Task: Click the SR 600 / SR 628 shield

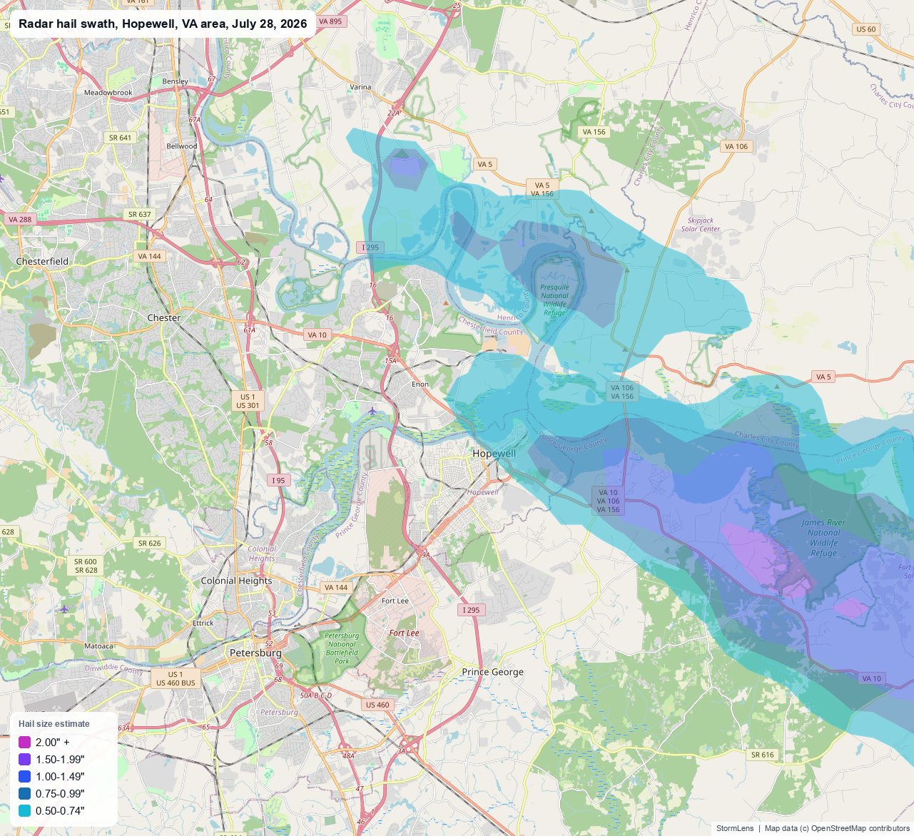Action: [x=86, y=566]
